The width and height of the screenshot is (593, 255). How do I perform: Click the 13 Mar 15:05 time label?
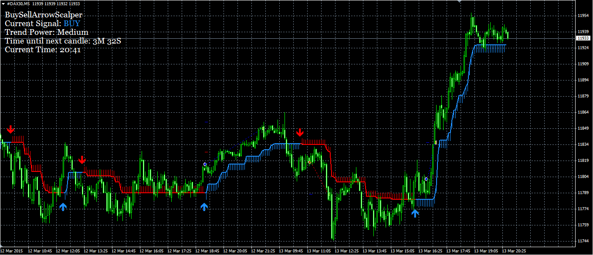pyautogui.click(x=402, y=251)
